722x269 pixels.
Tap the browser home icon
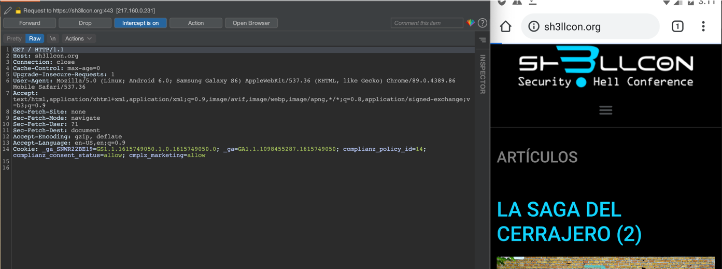[x=505, y=26]
